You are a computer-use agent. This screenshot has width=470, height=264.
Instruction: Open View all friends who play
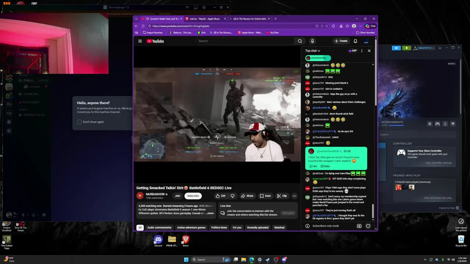(438, 198)
